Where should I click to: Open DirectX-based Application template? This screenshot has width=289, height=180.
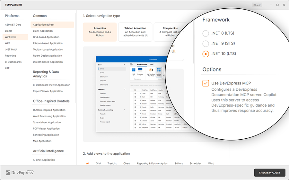(x=48, y=62)
